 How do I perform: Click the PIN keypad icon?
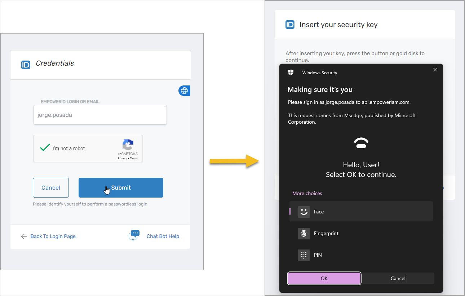304,255
